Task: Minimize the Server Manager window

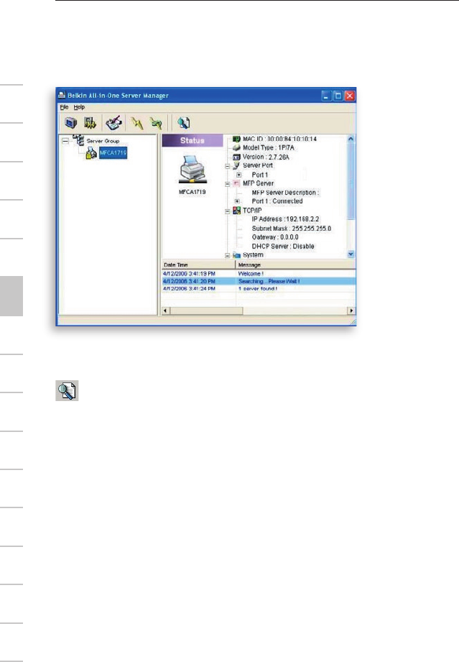Action: (327, 96)
